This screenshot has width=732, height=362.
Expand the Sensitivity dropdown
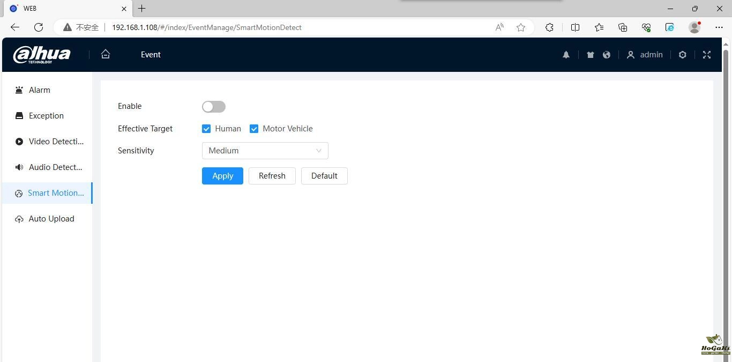(x=265, y=151)
